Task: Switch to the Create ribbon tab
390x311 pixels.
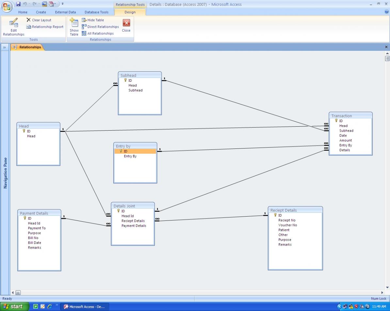Action: 41,12
